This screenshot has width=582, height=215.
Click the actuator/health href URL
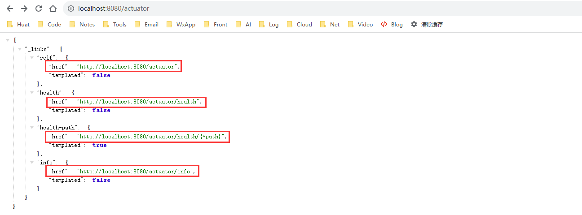click(x=138, y=102)
